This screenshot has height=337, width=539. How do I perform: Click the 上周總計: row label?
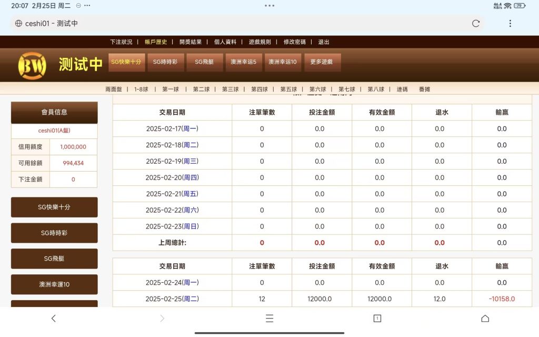point(172,243)
